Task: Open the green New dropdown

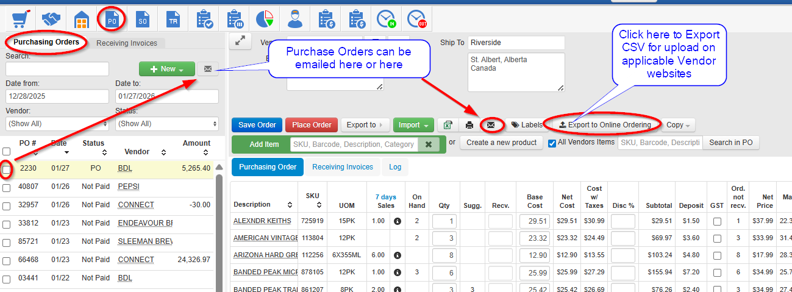Action: (x=167, y=69)
